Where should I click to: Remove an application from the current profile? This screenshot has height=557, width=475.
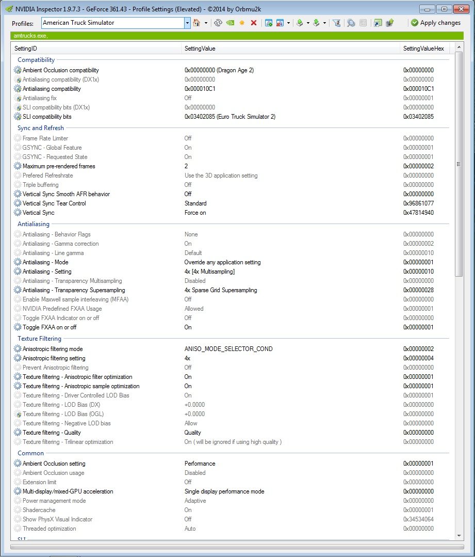[x=280, y=23]
